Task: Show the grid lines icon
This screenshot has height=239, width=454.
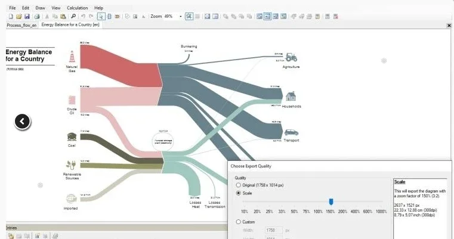Action: pos(197,17)
